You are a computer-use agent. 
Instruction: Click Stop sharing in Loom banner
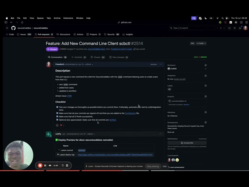[153, 166]
